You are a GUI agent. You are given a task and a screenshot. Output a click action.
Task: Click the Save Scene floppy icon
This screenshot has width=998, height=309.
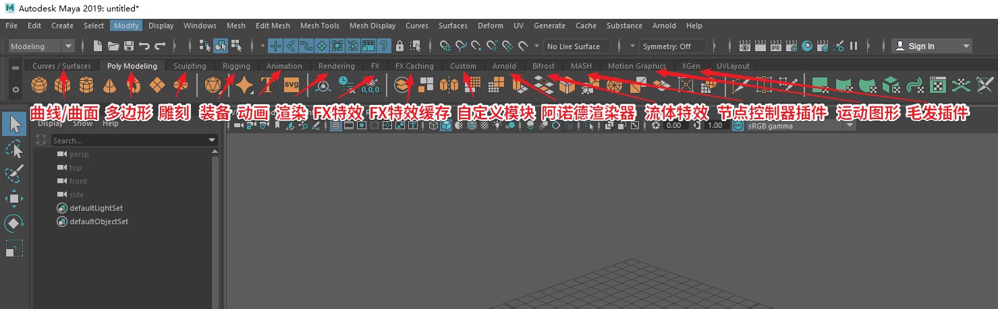click(129, 46)
